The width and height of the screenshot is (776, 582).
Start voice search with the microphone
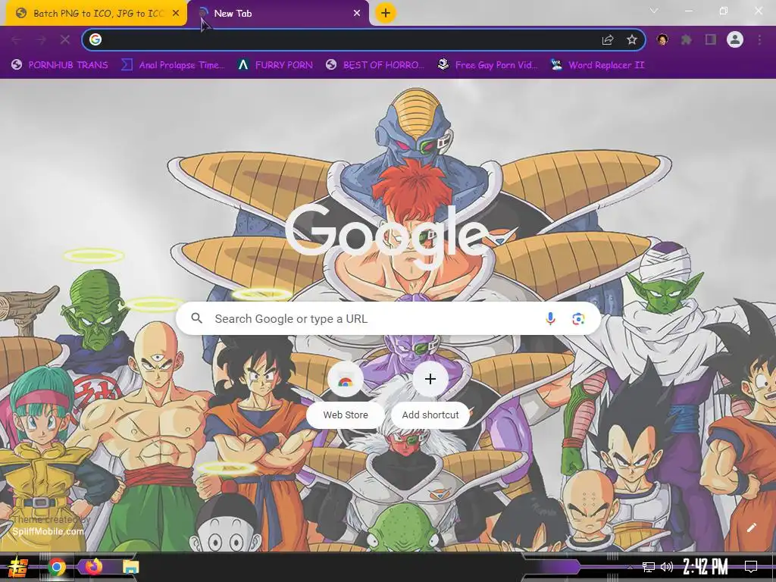pyautogui.click(x=550, y=319)
